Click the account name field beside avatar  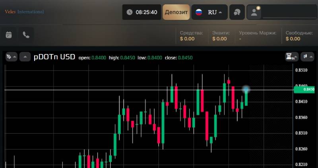coord(289,13)
